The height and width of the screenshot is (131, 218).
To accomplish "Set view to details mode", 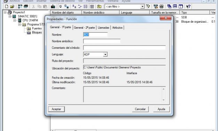I will click(92, 6).
